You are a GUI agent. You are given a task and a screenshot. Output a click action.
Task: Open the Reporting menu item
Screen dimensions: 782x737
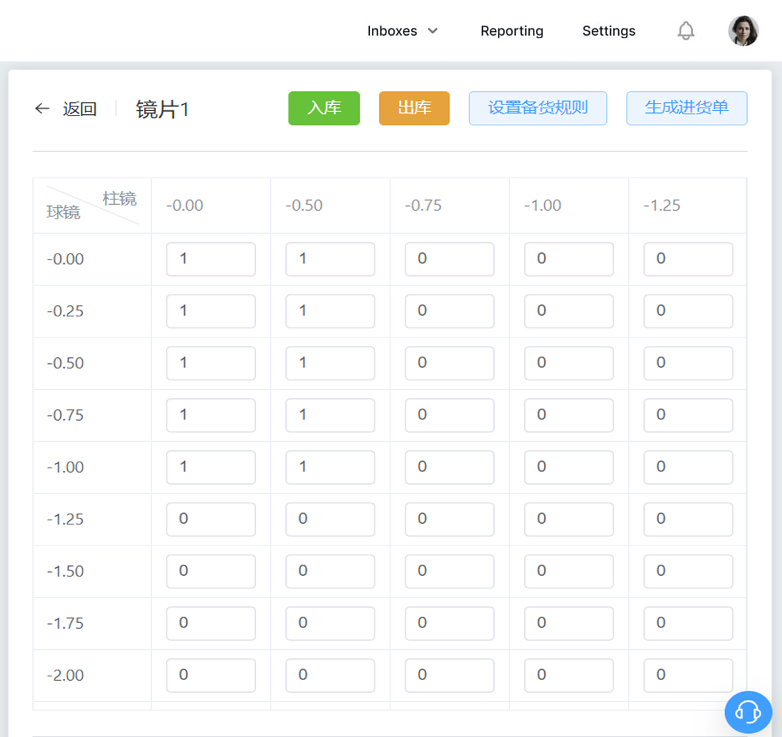511,31
